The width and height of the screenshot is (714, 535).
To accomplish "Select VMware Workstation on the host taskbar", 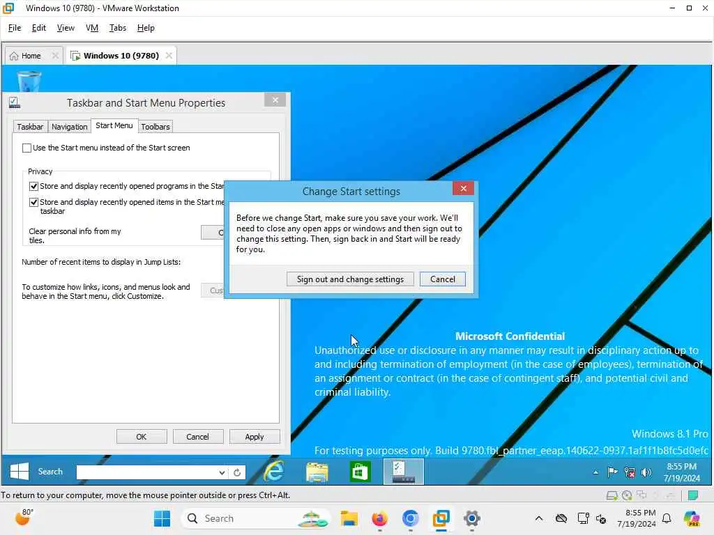I will (x=441, y=518).
